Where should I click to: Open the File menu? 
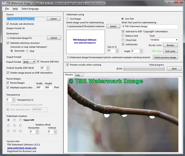click(x=7, y=9)
